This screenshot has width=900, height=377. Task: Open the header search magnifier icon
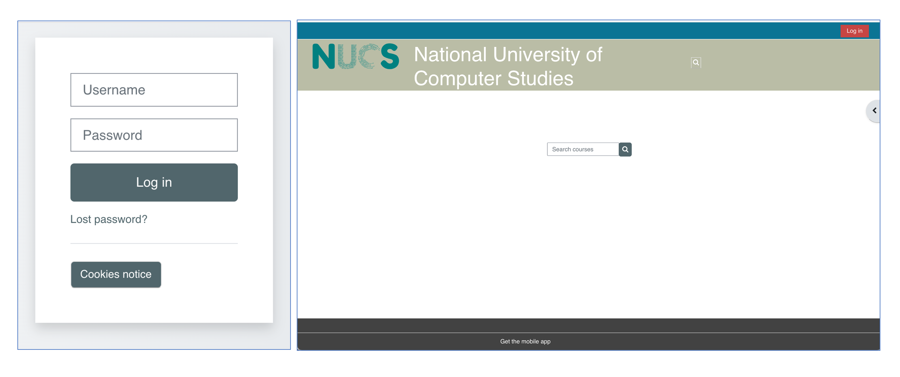pyautogui.click(x=696, y=62)
